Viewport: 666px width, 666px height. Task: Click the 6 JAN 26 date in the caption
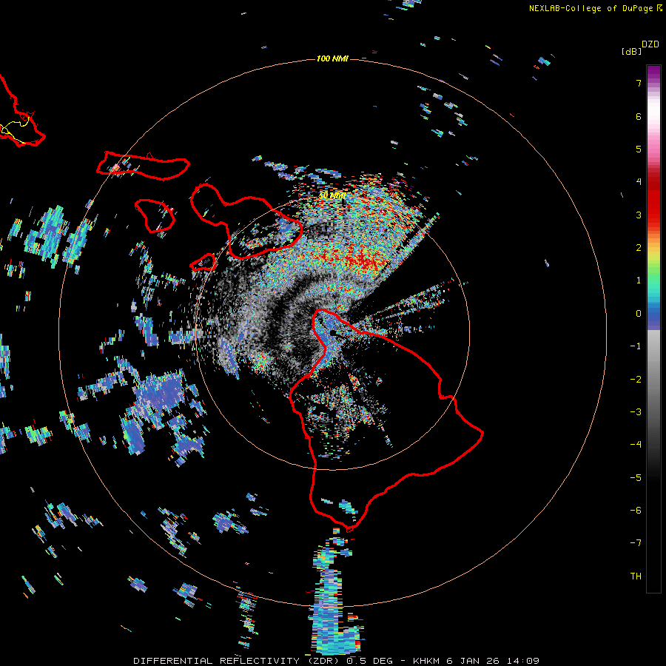pyautogui.click(x=474, y=661)
